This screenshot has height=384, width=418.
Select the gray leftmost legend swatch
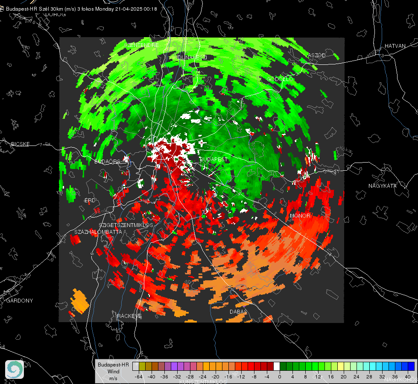point(136,366)
